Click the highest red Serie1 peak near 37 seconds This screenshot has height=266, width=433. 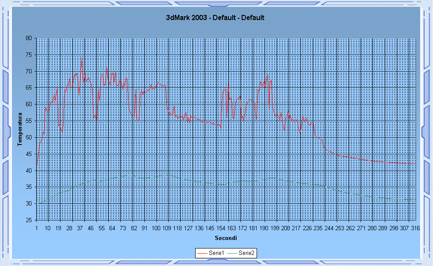coord(81,61)
